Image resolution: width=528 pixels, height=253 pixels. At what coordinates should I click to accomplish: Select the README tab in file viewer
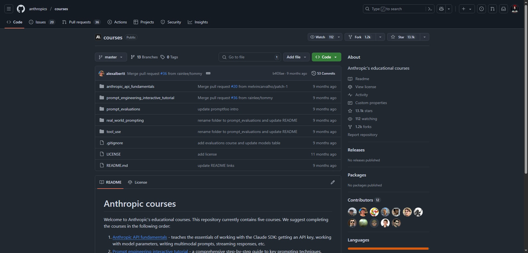tap(110, 182)
